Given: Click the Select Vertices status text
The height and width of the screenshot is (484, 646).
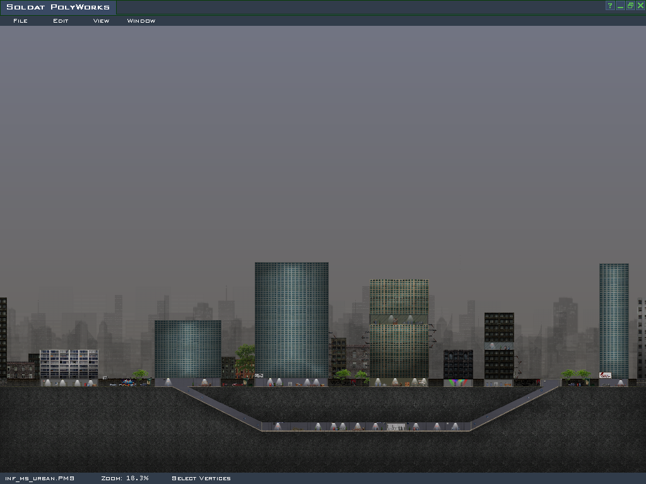Looking at the screenshot, I should point(201,478).
